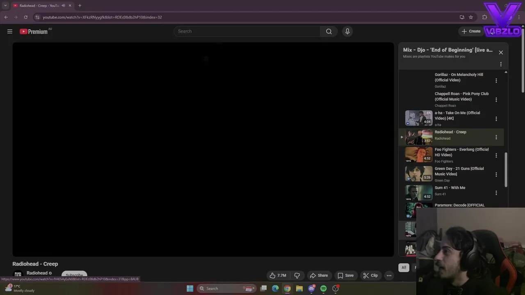Screen dimensions: 525x295
Task: Close the Mix playlist panel
Action: click(x=501, y=52)
